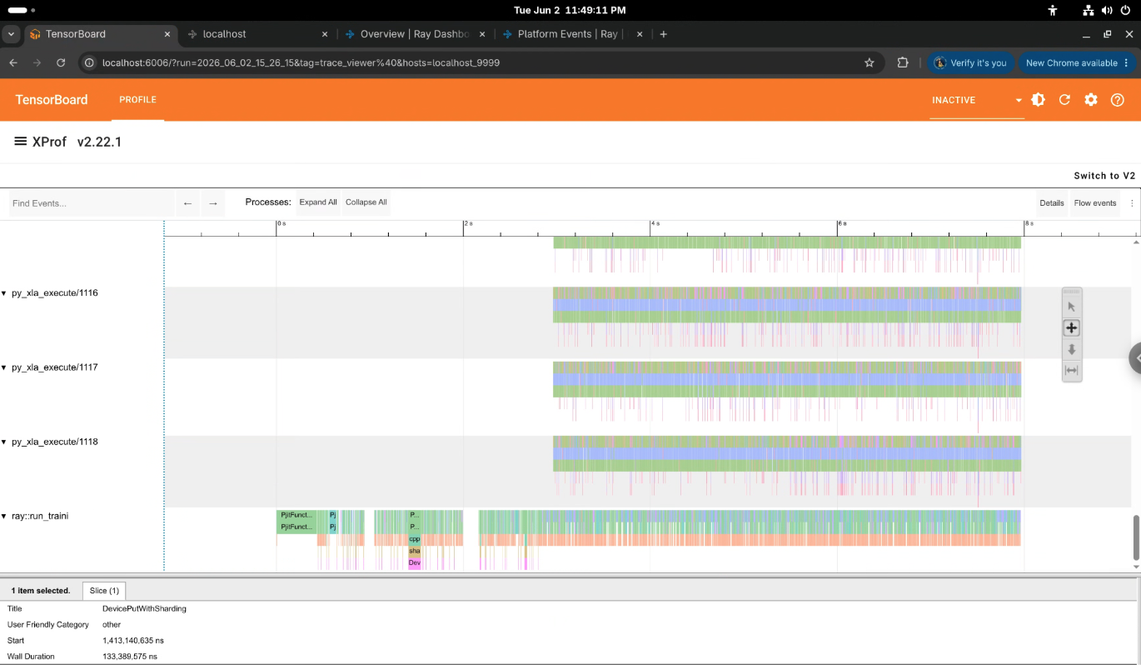Collapse the py_xla_execute/1118 process track
Image resolution: width=1141 pixels, height=665 pixels.
pos(3,442)
